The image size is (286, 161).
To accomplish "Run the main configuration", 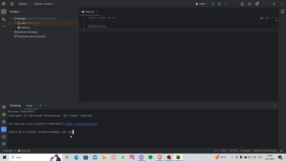I will coord(213,4).
